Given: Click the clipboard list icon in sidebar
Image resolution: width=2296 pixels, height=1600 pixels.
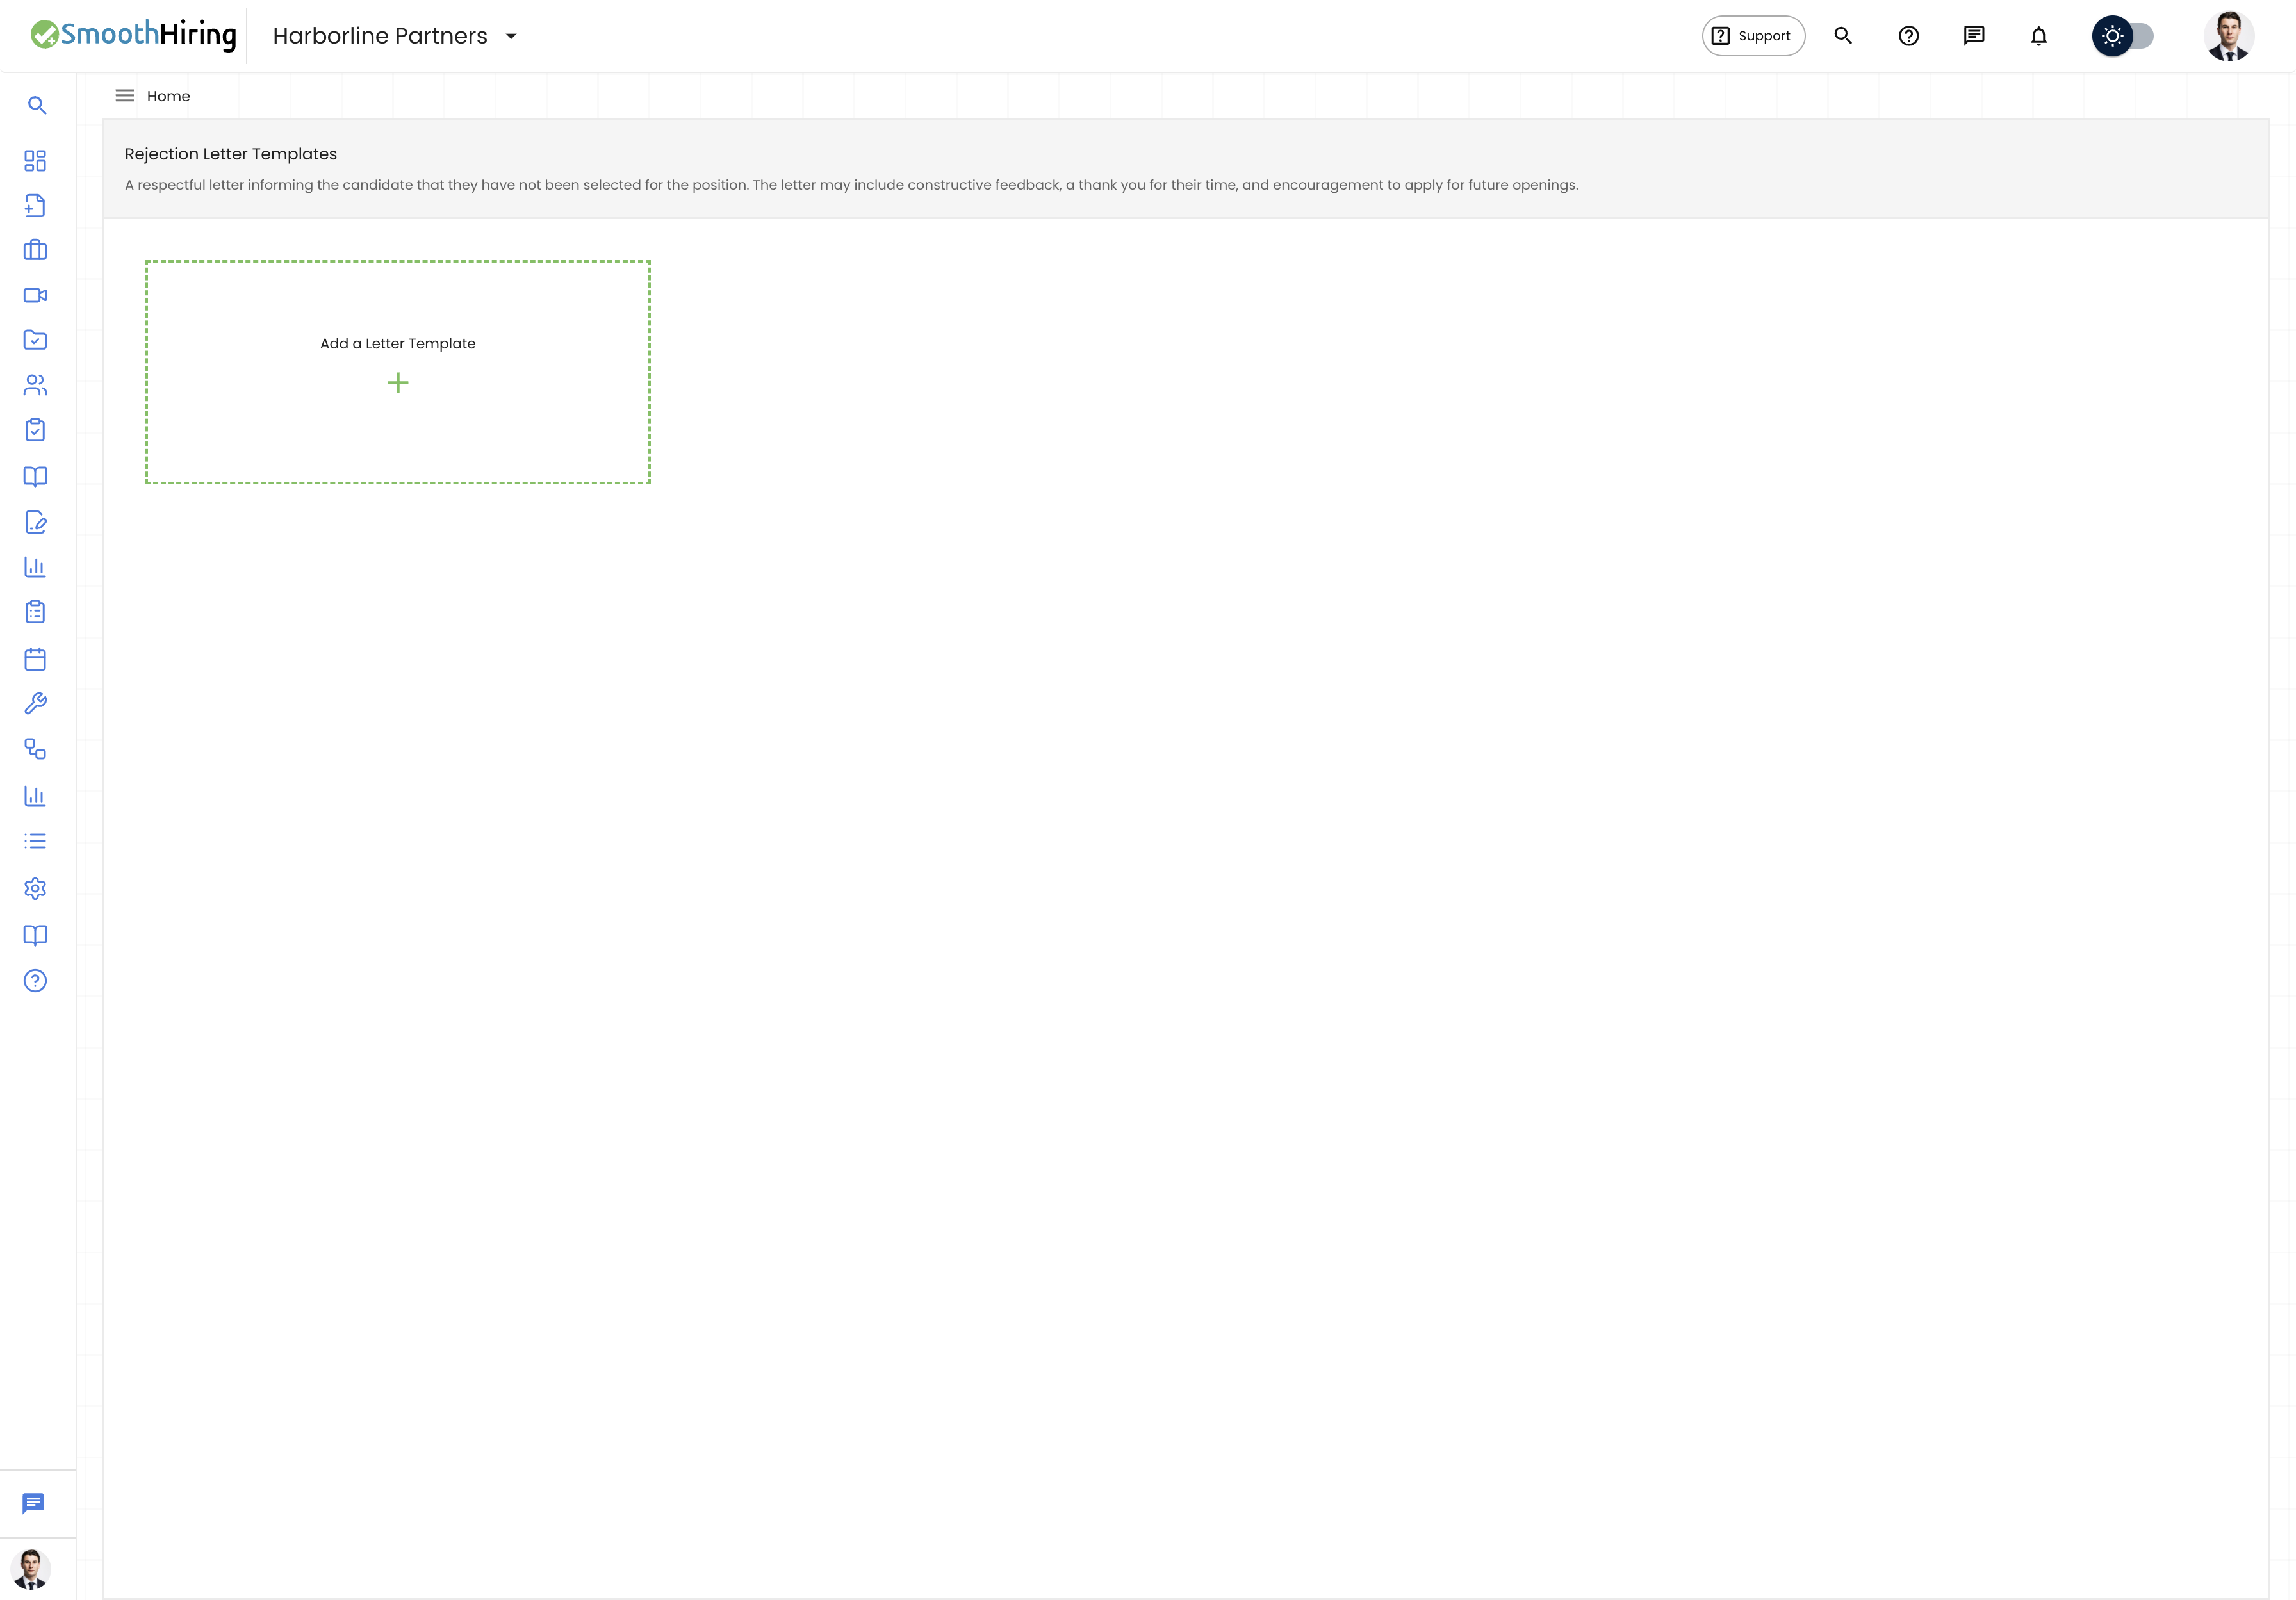Looking at the screenshot, I should pos(35,612).
